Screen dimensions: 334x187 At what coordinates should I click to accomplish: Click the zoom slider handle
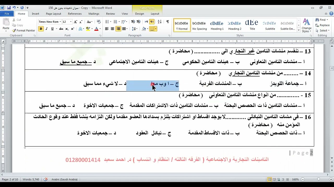coord(318,179)
